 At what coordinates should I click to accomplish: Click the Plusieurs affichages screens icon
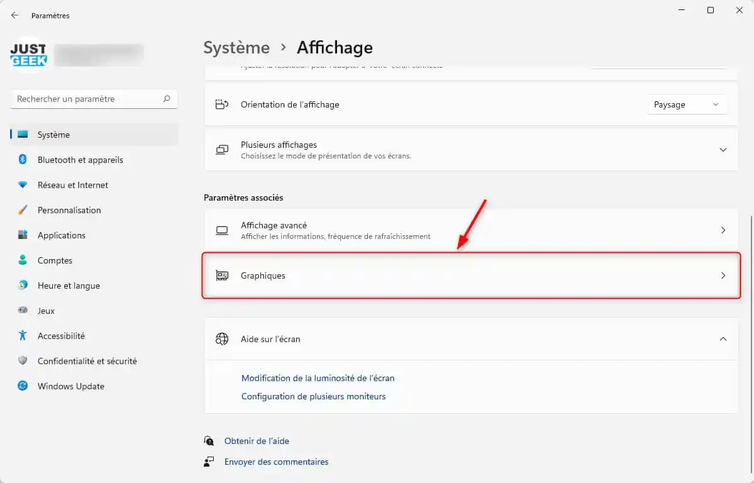coord(222,150)
